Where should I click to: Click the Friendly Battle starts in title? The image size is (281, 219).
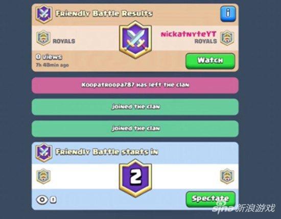point(107,152)
